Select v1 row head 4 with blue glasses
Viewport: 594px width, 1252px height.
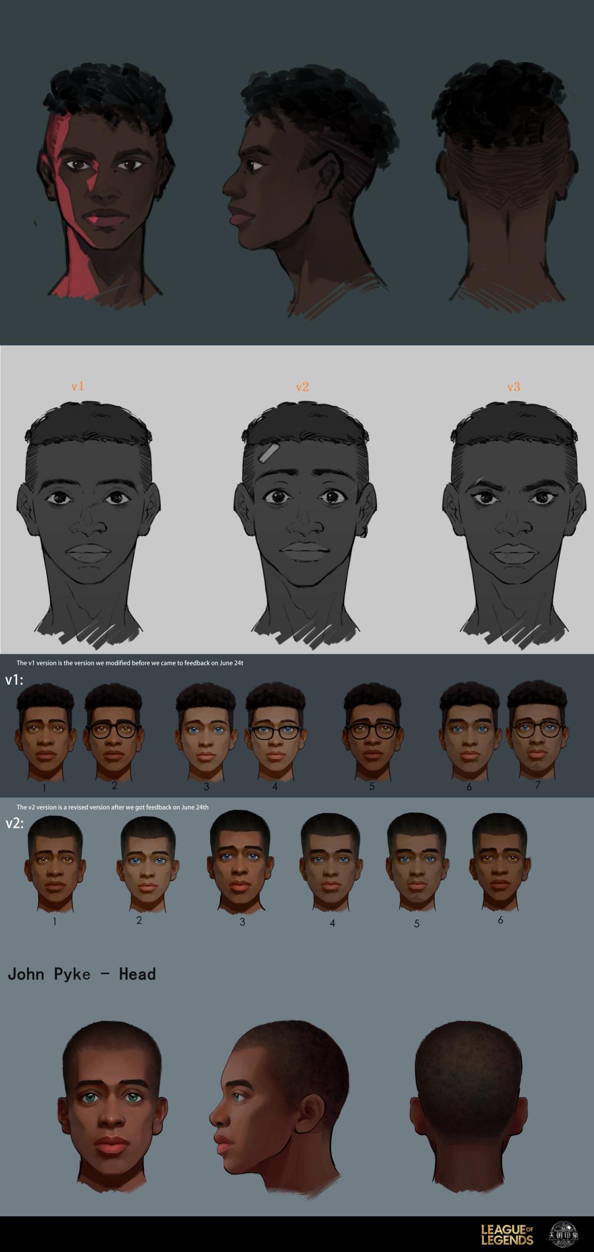pyautogui.click(x=275, y=731)
